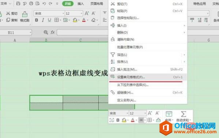Switch to the 特色应用 ribbon tab
This screenshot has width=219, height=138.
[x=200, y=4]
